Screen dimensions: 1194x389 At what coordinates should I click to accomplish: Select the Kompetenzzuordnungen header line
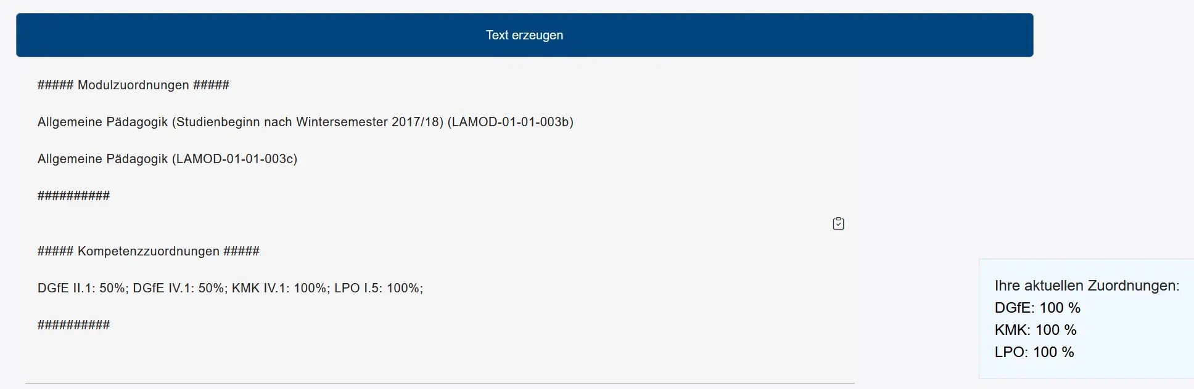click(149, 251)
